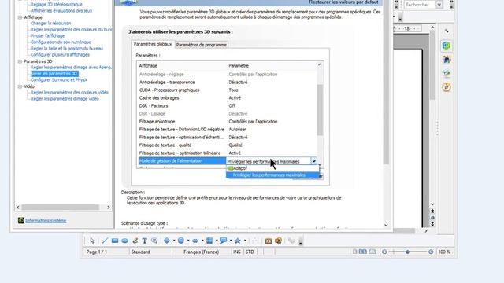Toggle STD selection mode in status bar
The width and height of the screenshot is (504, 283).
250,252
